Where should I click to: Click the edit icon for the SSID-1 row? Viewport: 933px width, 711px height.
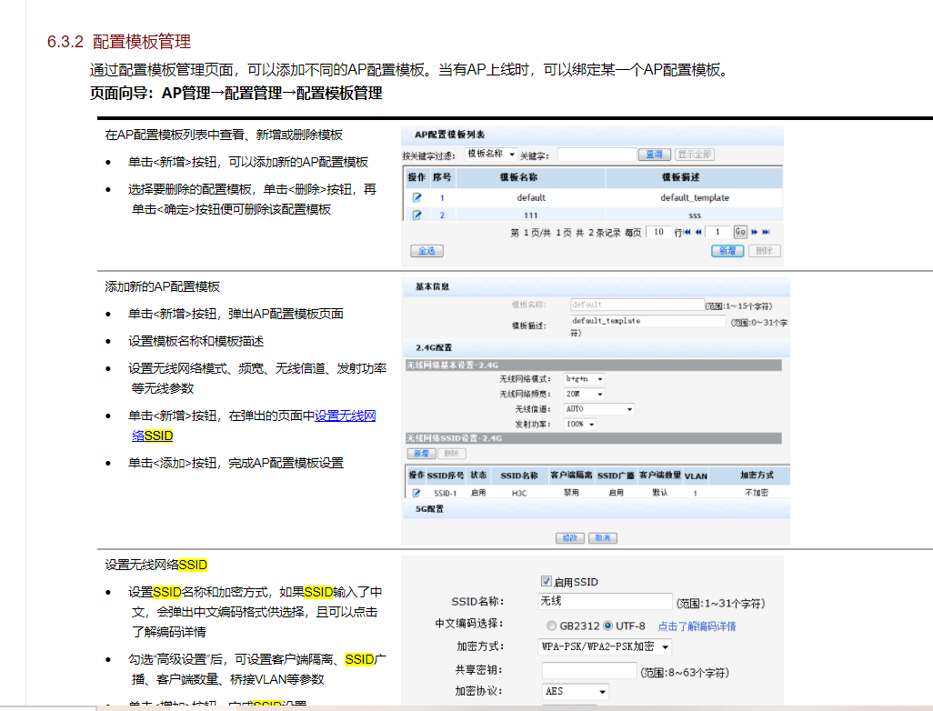tap(416, 493)
